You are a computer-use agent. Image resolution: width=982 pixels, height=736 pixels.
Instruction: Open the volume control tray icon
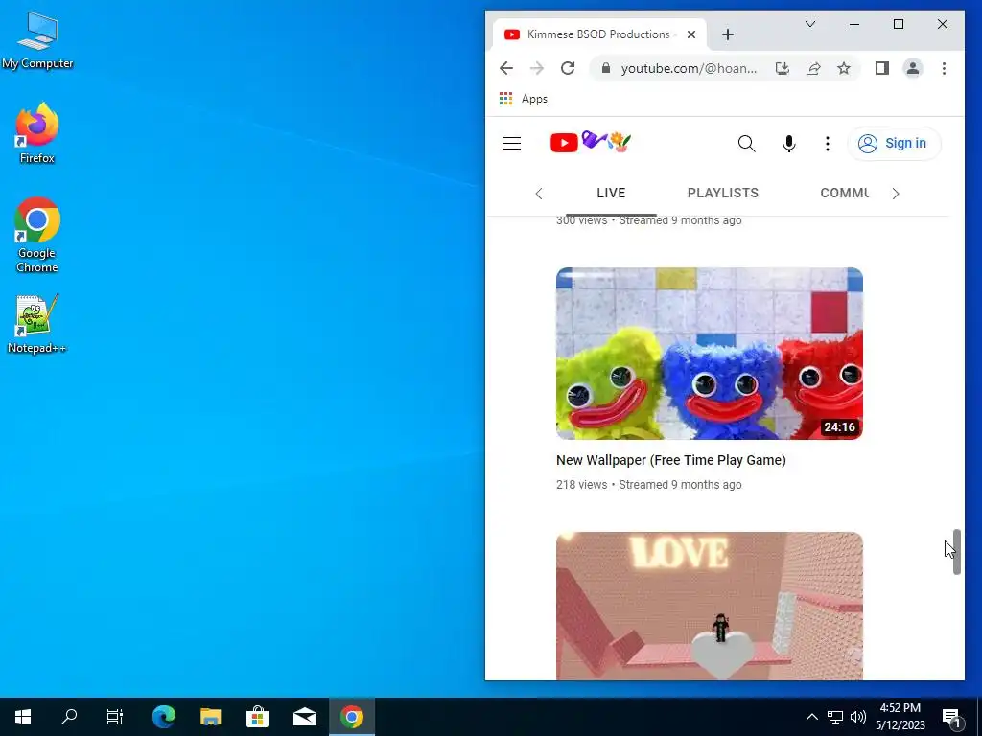[858, 717]
